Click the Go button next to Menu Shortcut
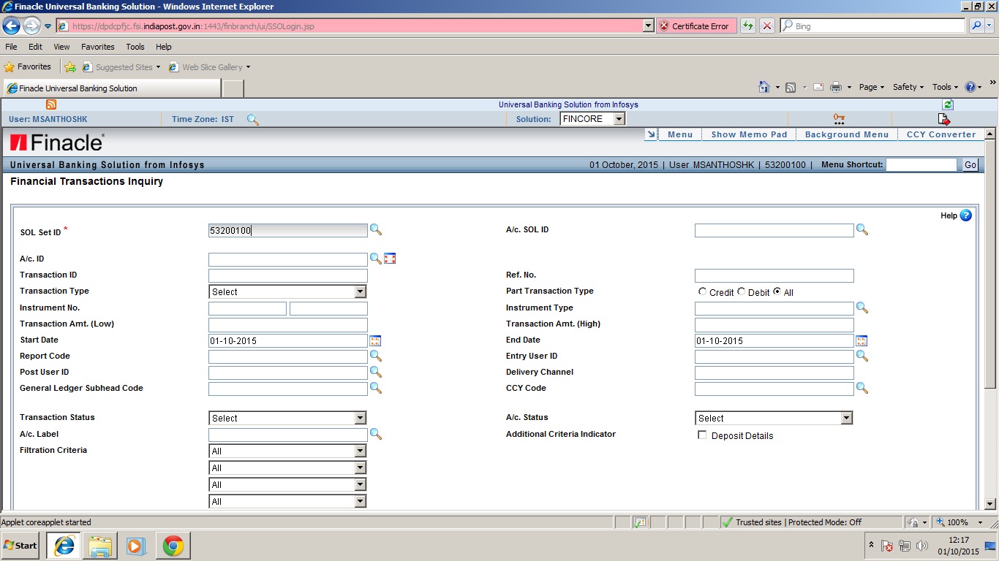 point(969,165)
